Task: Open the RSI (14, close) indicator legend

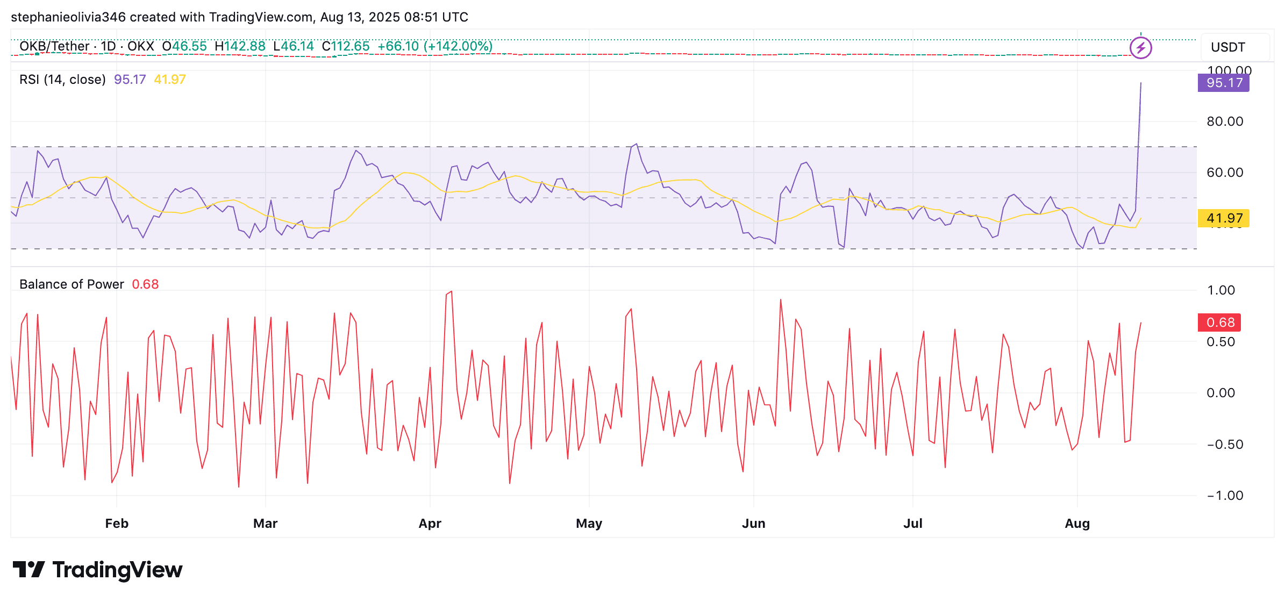Action: [62, 80]
